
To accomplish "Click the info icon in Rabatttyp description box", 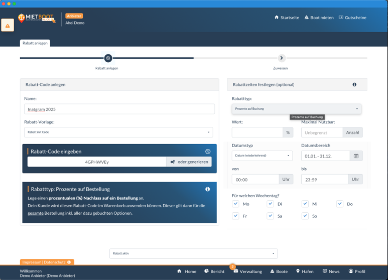I will (x=208, y=189).
